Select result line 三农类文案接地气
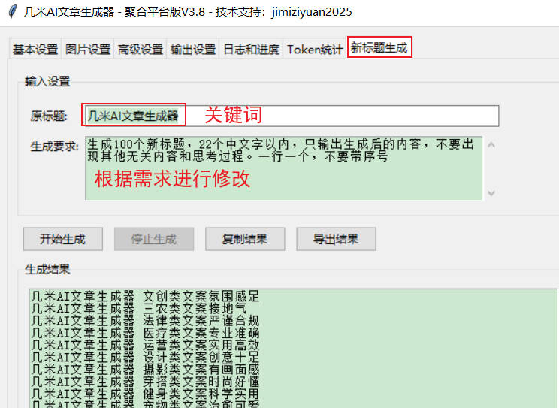The height and width of the screenshot is (408, 559). 139,308
